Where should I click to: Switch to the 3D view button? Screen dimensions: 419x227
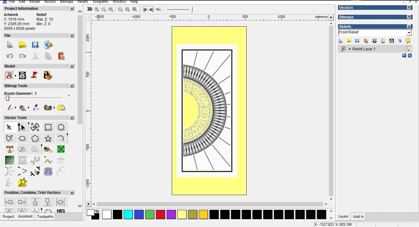click(90, 9)
